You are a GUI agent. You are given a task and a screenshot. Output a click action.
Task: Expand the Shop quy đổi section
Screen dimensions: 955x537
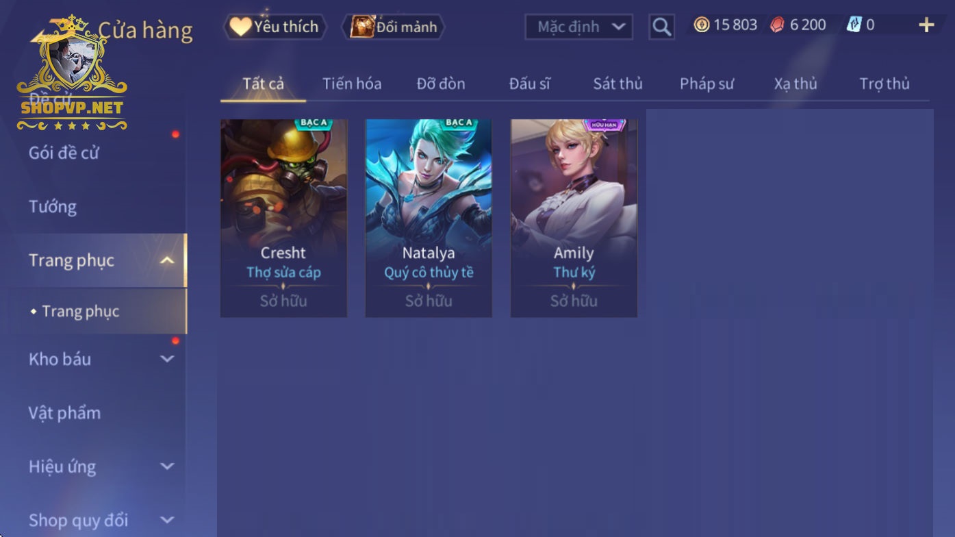[x=167, y=520]
